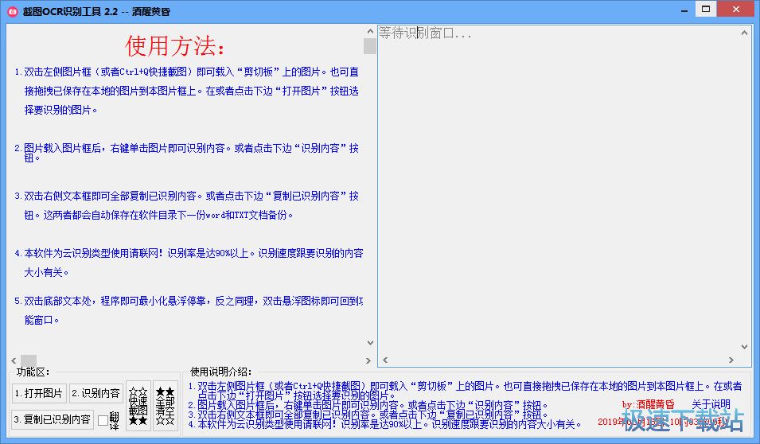Click the left panel scroll-down arrow
The width and height of the screenshot is (760, 444).
(x=369, y=343)
